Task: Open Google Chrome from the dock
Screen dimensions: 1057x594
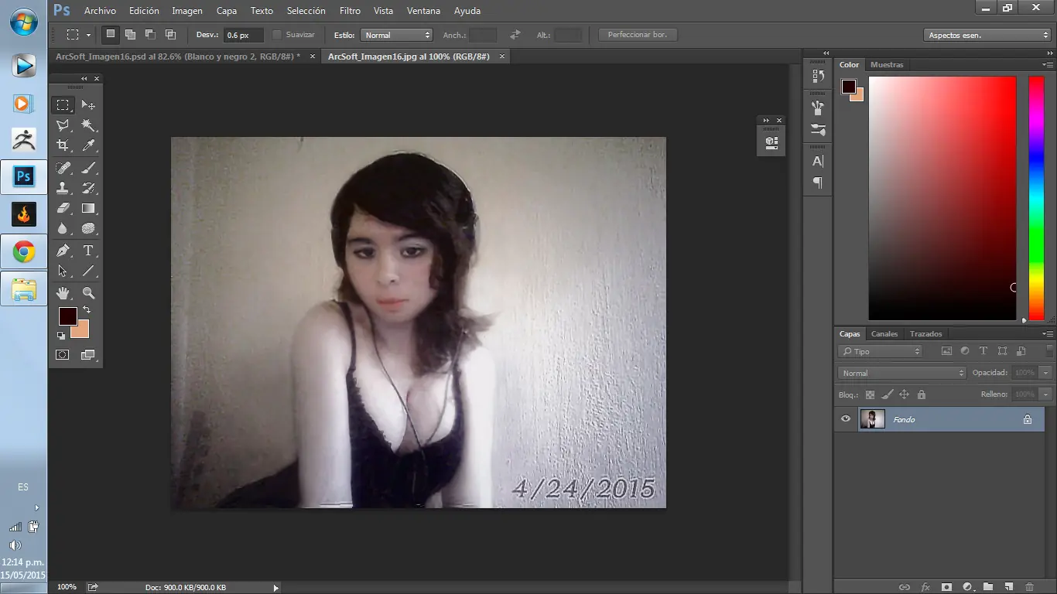Action: point(23,251)
